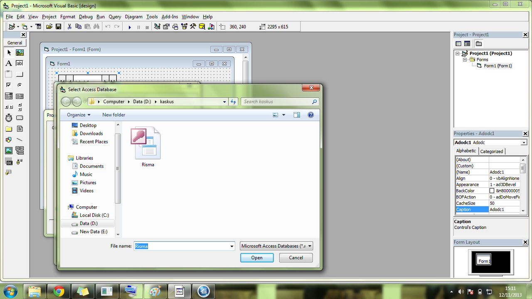This screenshot has height=299, width=532.
Task: Click the Toolbox hammer-and-wrench toolbar icon
Action: [193, 27]
